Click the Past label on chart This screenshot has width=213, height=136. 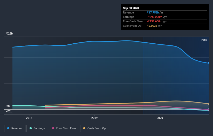(204, 40)
